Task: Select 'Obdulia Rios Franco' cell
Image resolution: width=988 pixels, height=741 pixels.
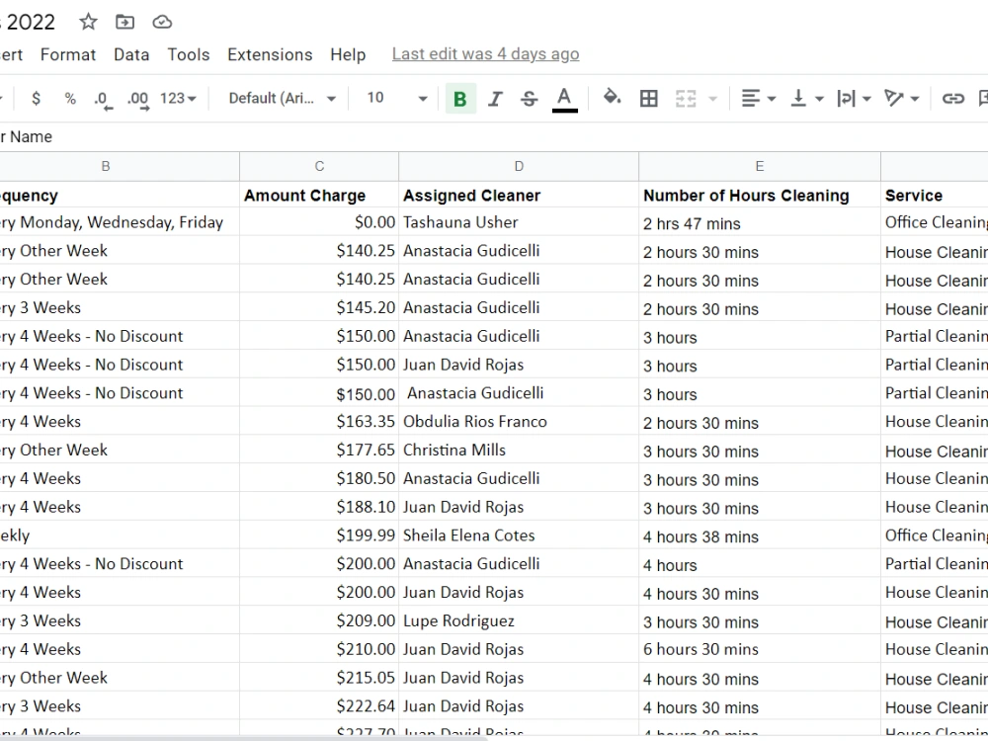Action: click(519, 422)
